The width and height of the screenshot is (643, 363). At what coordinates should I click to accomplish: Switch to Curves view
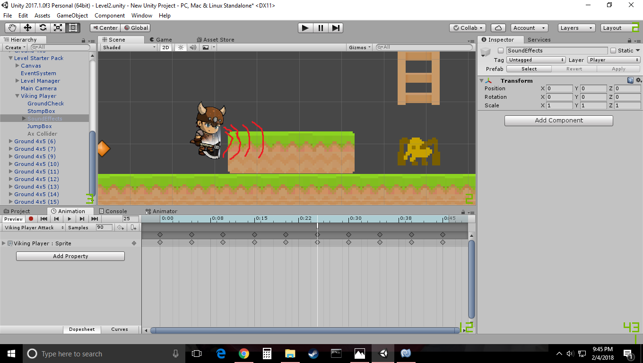[x=120, y=329]
